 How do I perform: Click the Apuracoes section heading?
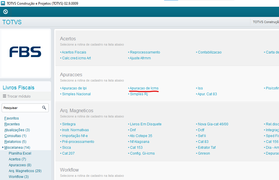[x=71, y=75]
